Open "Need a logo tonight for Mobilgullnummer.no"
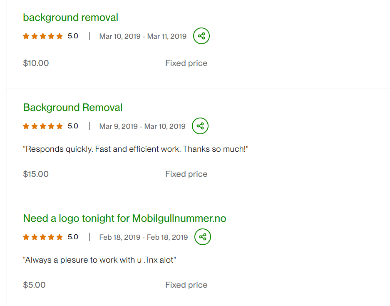390x306 pixels. click(124, 218)
